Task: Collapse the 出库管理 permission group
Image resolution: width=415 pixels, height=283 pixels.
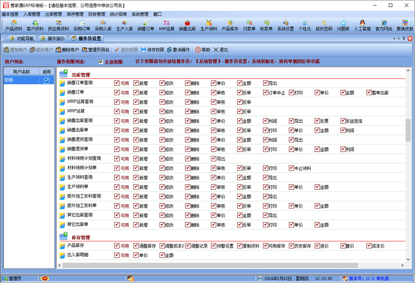Action: point(64,74)
